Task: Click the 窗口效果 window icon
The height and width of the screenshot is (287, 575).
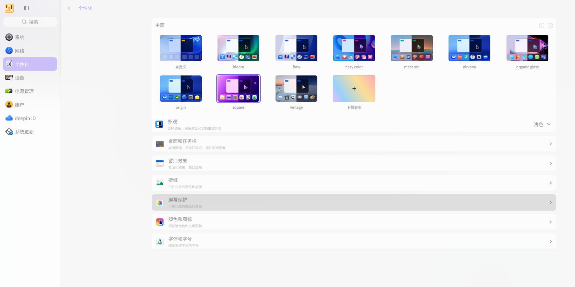Action: tap(160, 163)
